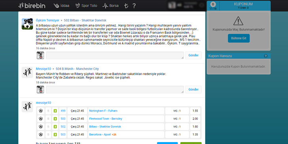Viewport: 288px width, 144px height.
Task: Focus comment field under Öyküm Temizyer's post
Action: click(115, 55)
